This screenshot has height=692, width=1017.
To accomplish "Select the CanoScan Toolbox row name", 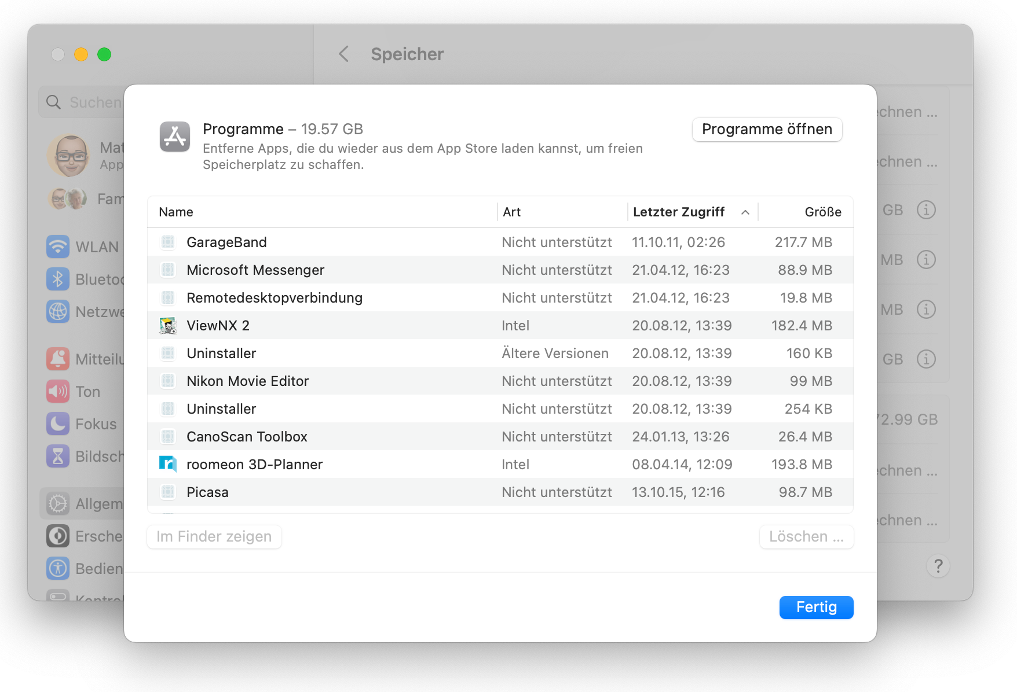I will pos(247,437).
